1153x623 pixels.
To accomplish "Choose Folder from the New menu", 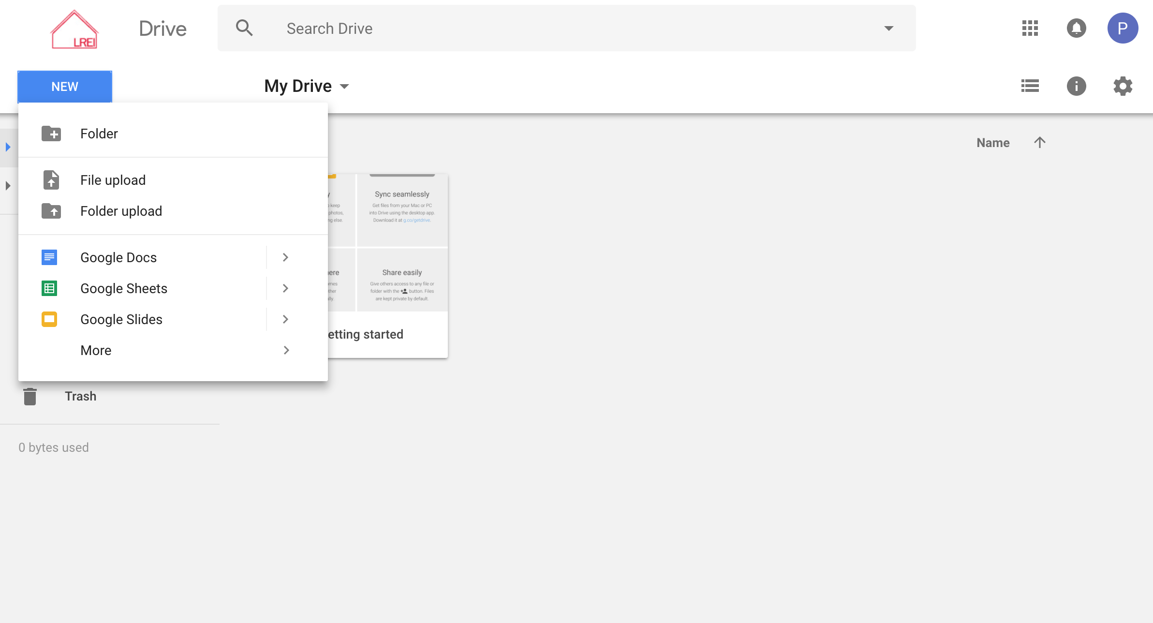I will pos(99,133).
